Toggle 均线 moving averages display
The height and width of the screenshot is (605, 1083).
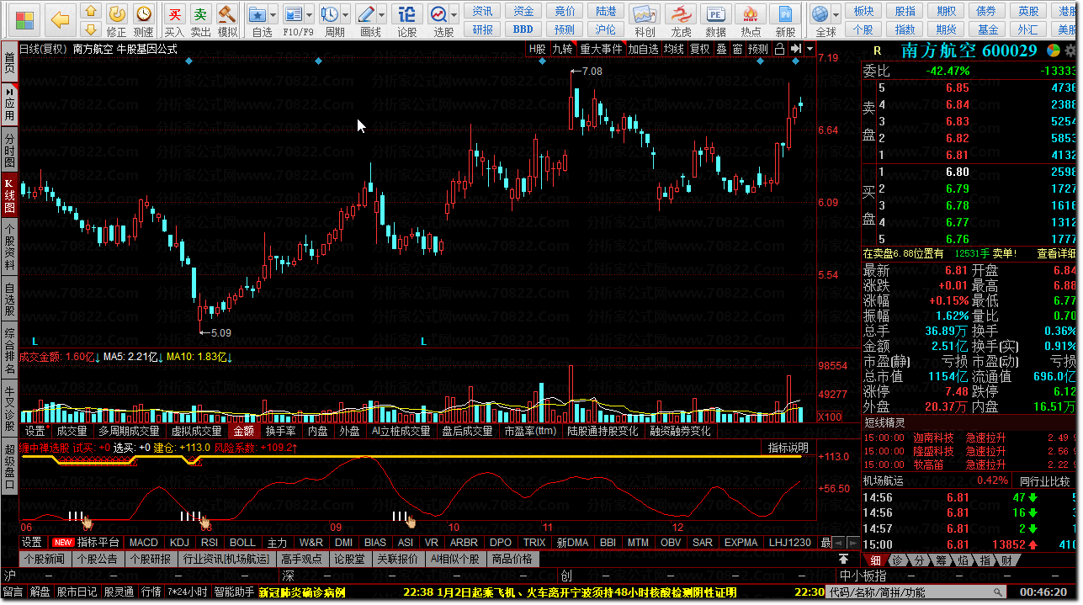point(674,49)
